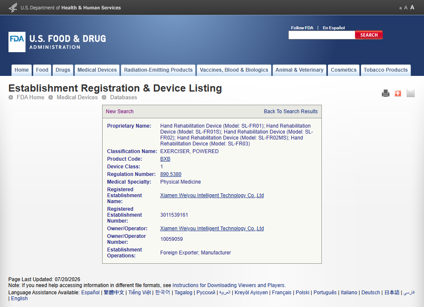The image size is (424, 307).
Task: Select the Tagalog language link
Action: pyautogui.click(x=183, y=293)
